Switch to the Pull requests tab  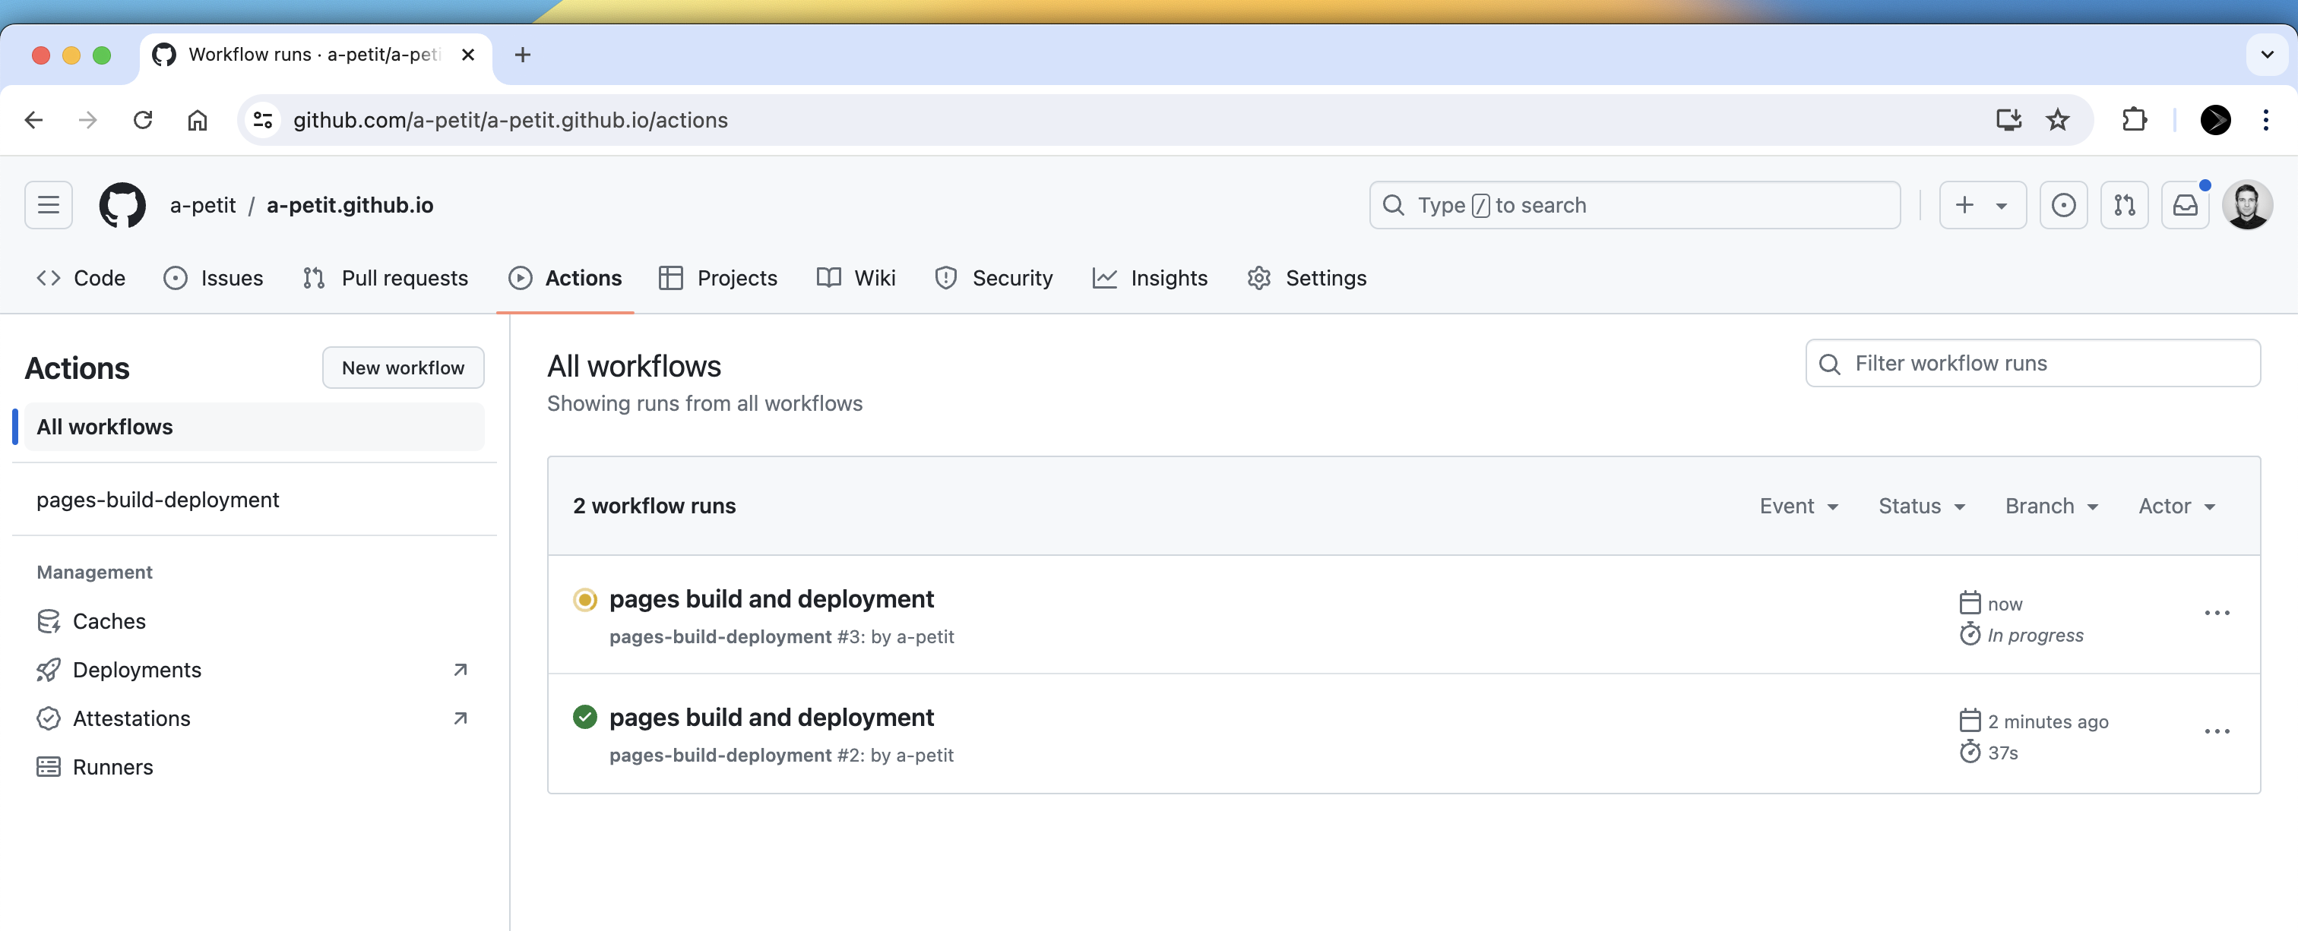pos(385,278)
